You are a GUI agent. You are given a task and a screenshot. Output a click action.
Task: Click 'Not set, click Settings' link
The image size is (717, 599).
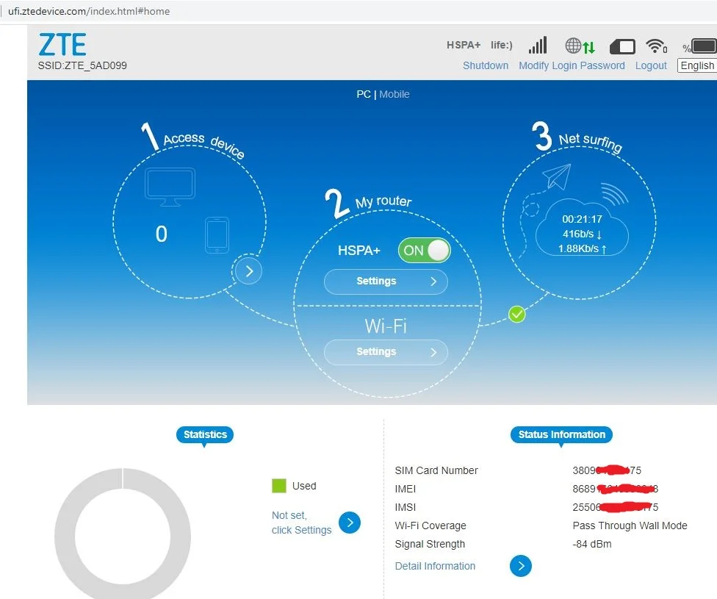pyautogui.click(x=301, y=523)
